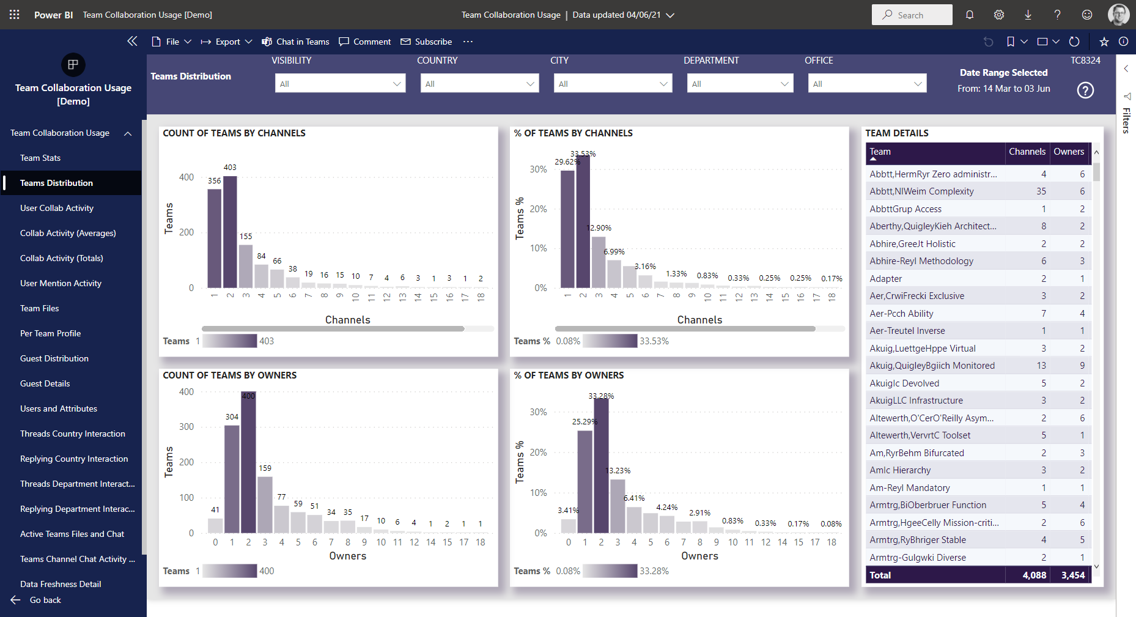Select AmIc Hierarchy row

click(978, 470)
